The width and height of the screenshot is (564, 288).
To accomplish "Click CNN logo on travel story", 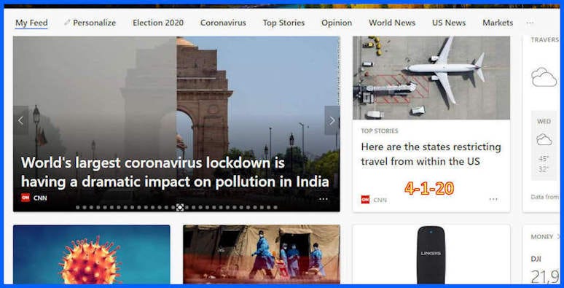I will pos(366,200).
